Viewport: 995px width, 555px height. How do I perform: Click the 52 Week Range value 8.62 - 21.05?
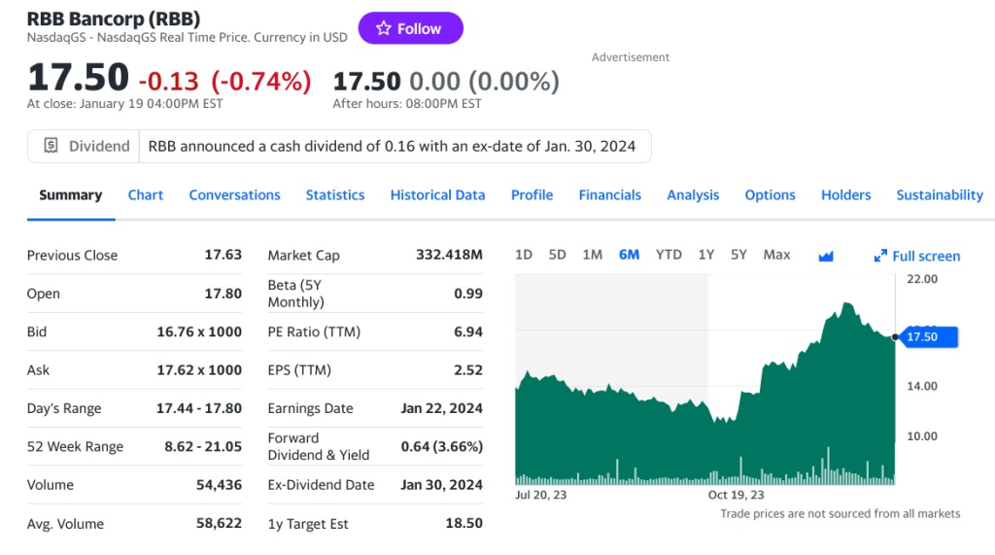203,446
